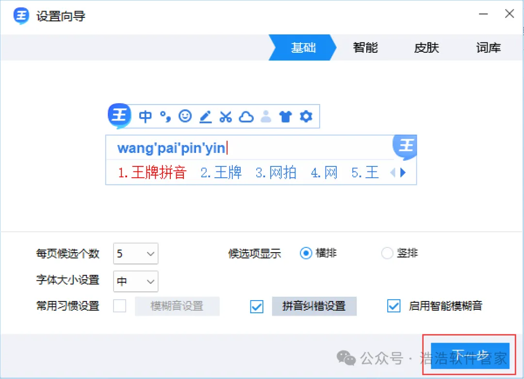Viewport: 524px width, 379px height.
Task: Click the 下一步 next button
Action: pyautogui.click(x=470, y=356)
